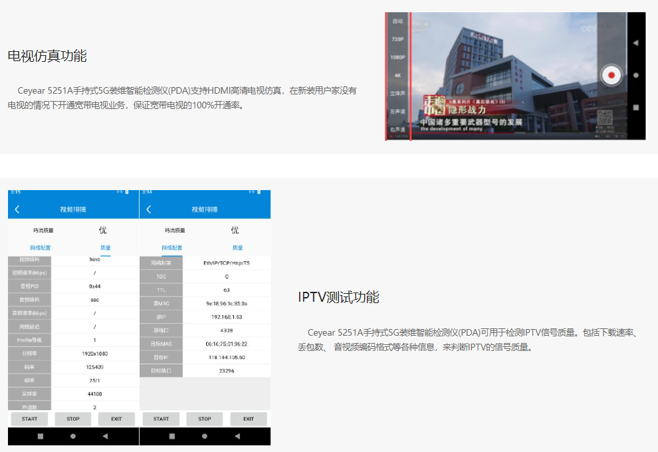Click the QR code in TV video
The height and width of the screenshot is (452, 658).
pyautogui.click(x=604, y=118)
